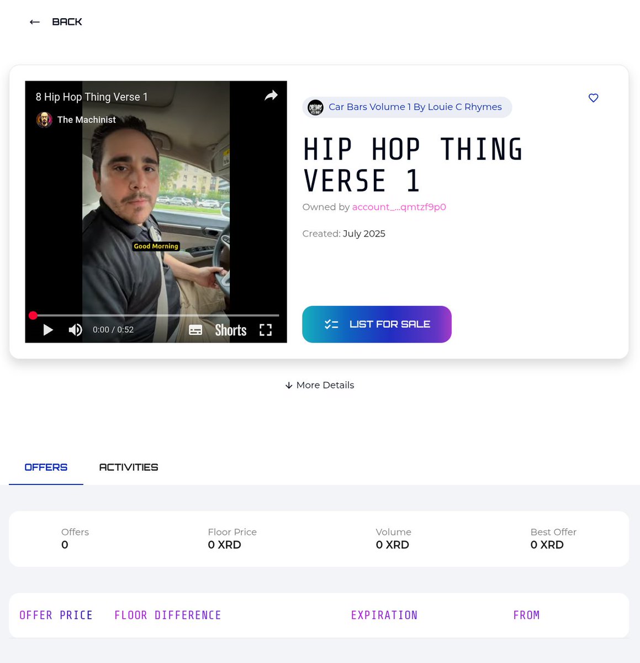Share the video with the arrow icon
The height and width of the screenshot is (663, 640).
(x=271, y=96)
